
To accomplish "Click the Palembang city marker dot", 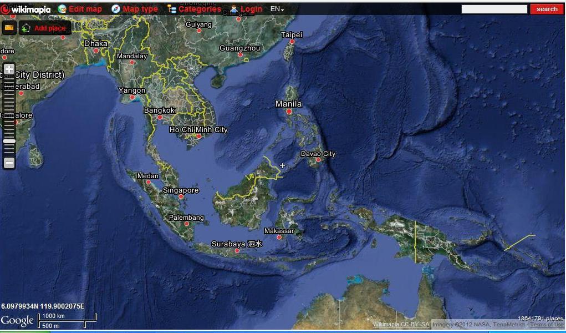I will 187,224.
